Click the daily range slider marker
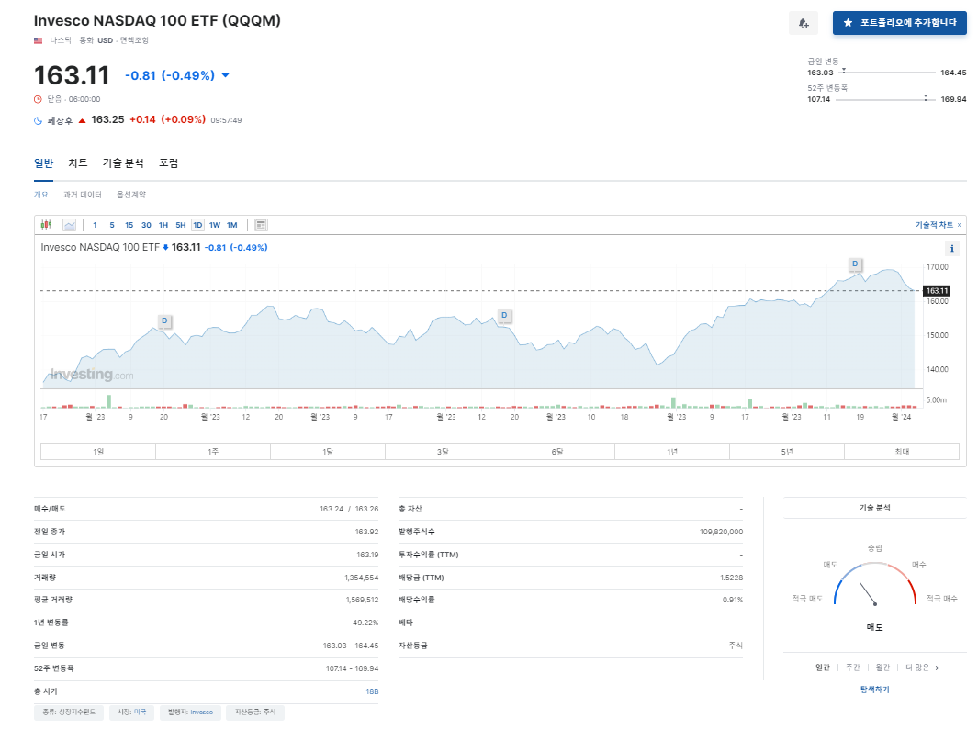 pyautogui.click(x=844, y=71)
